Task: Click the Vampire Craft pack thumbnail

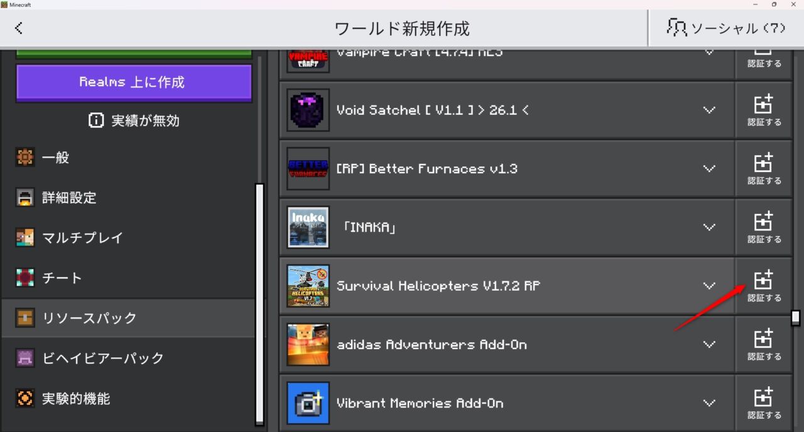Action: tap(308, 60)
